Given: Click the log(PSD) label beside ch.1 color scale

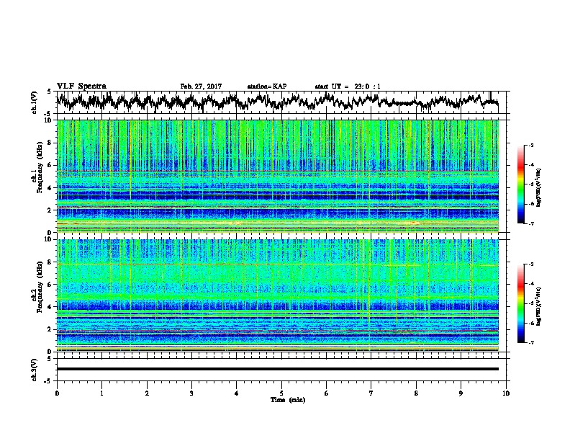Looking at the screenshot, I should click(x=539, y=188).
